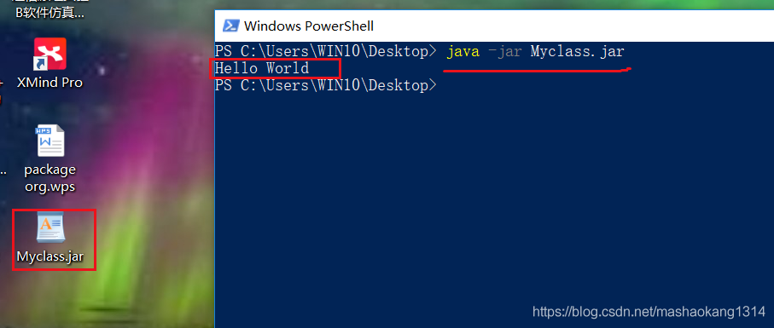Select the partially visible B软件仿真 desktop item

(50, 14)
